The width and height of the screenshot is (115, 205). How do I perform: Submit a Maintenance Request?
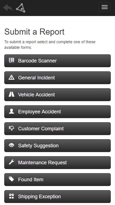pos(58,163)
